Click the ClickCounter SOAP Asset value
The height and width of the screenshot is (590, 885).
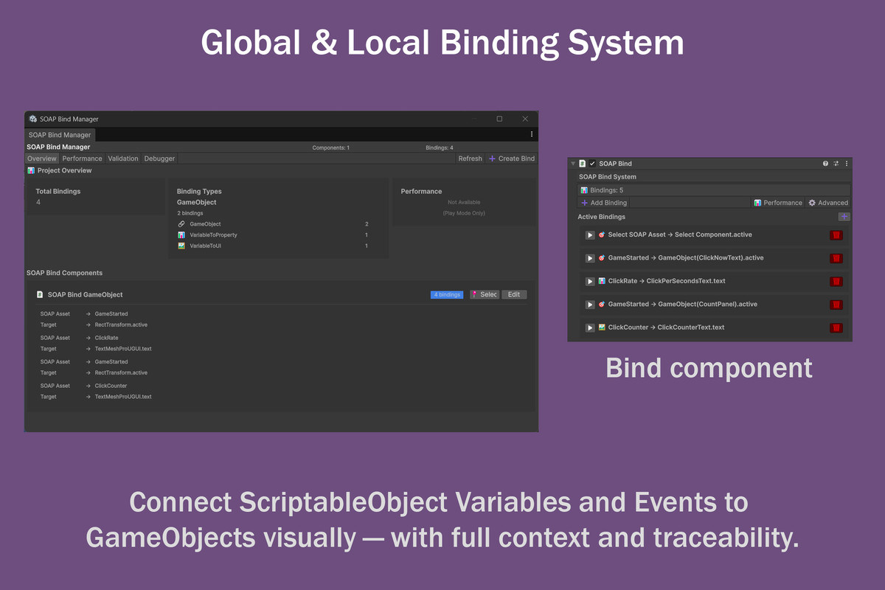[111, 386]
